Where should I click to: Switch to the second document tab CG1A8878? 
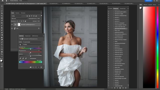pos(54,3)
